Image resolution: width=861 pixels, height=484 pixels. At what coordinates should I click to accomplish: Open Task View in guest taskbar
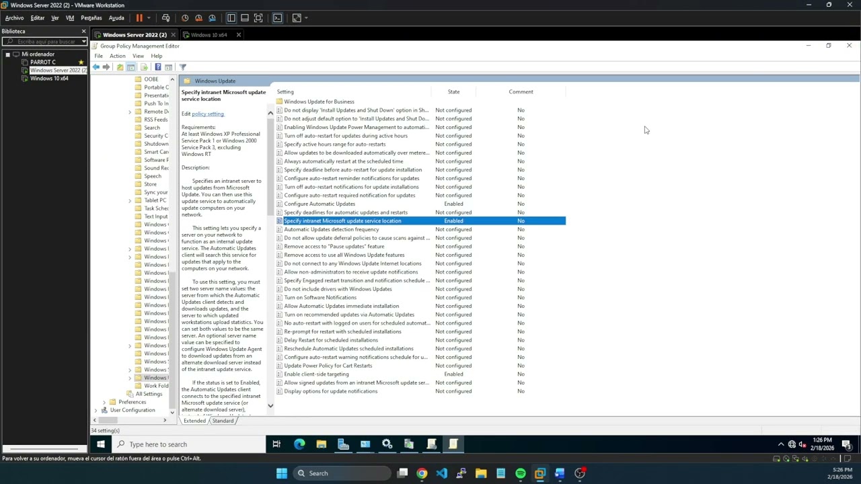276,444
